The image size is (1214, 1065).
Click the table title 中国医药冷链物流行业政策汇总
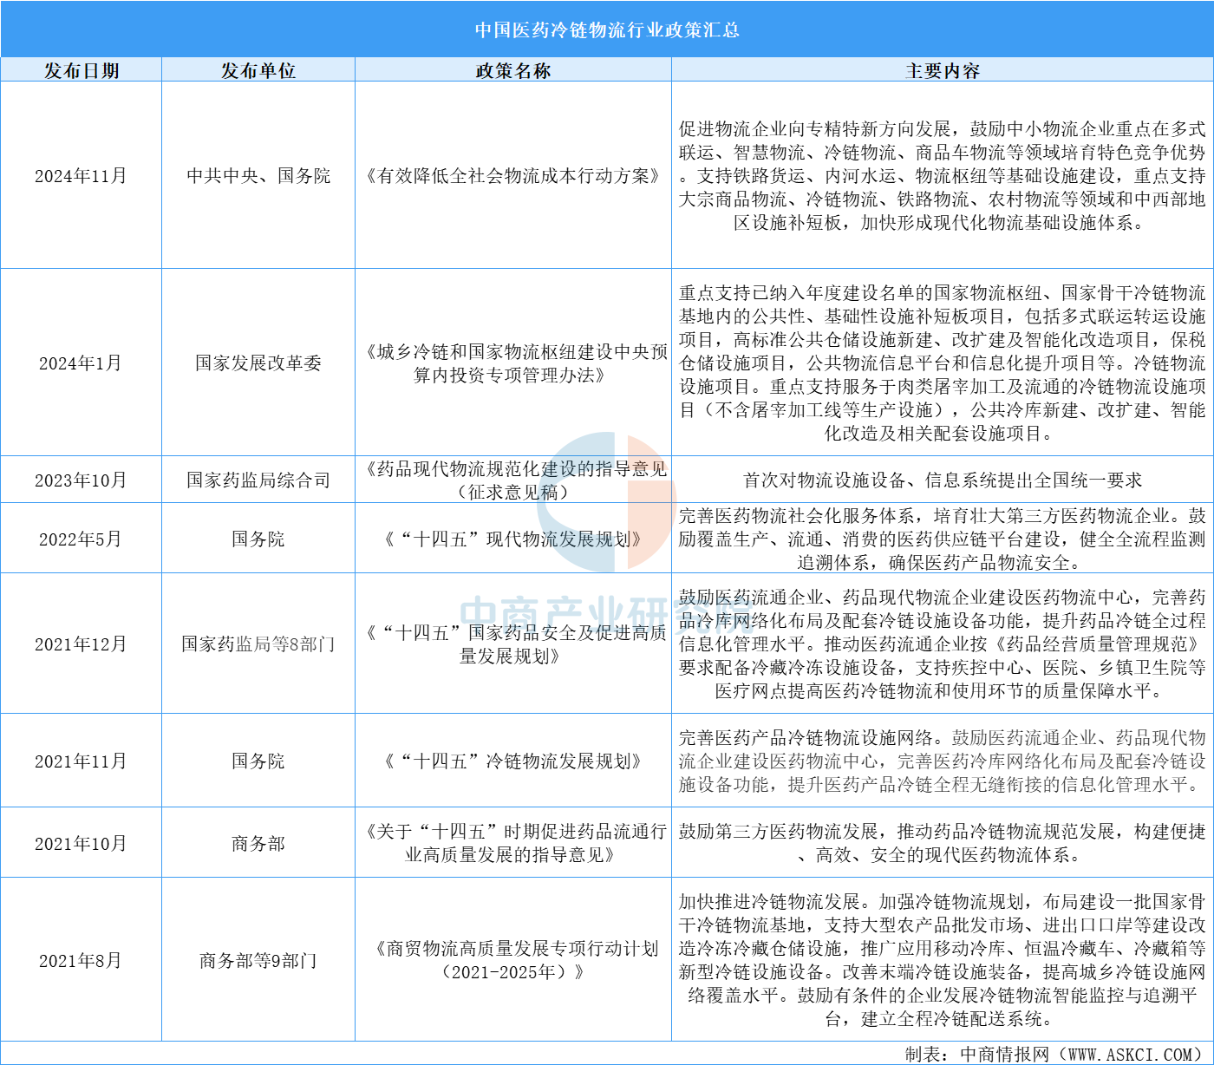[607, 29]
